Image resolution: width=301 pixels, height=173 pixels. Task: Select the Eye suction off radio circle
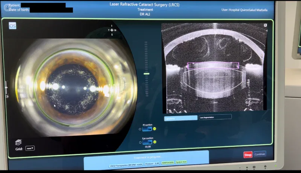click(140, 142)
